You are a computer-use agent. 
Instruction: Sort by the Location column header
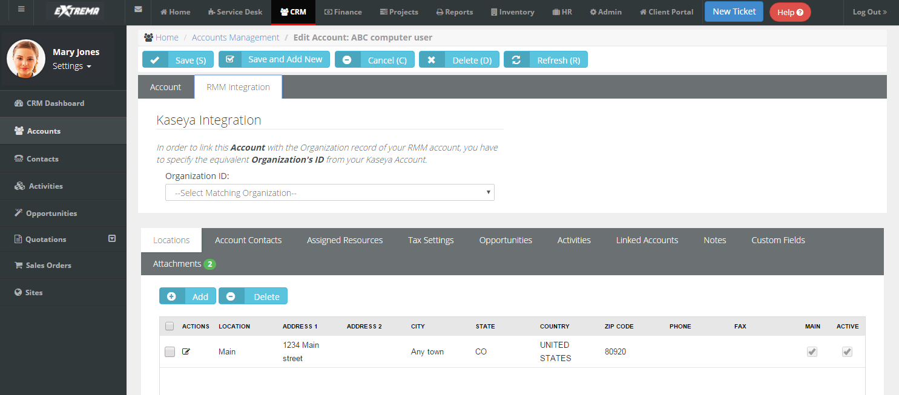[x=234, y=326]
